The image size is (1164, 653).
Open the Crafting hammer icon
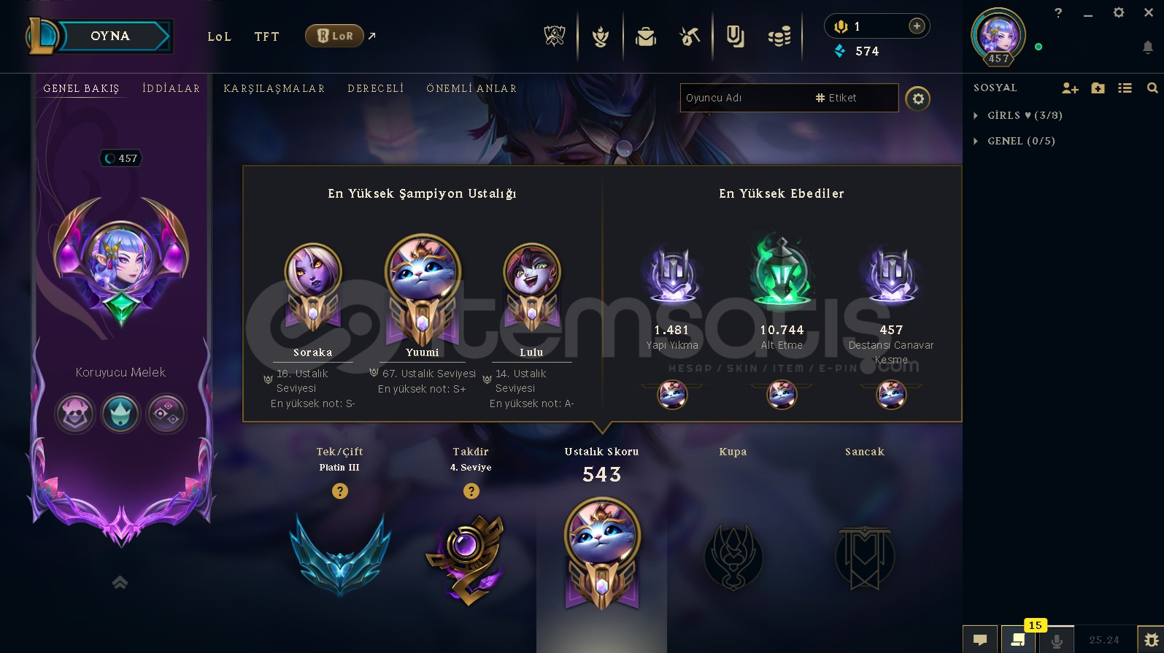click(690, 36)
